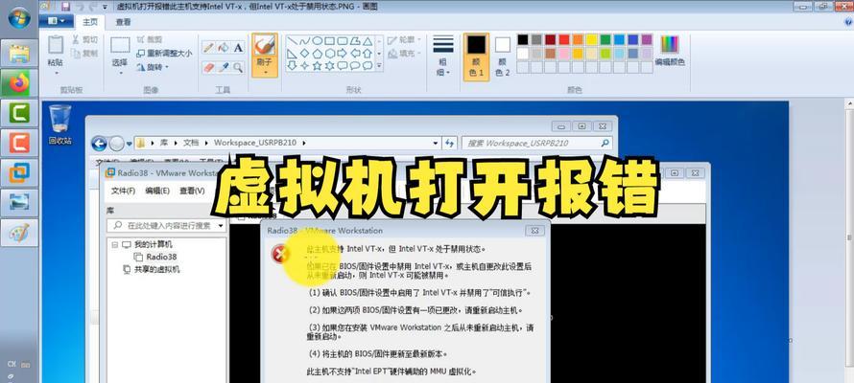Open 查看(V) menu in VMware window

point(192,191)
